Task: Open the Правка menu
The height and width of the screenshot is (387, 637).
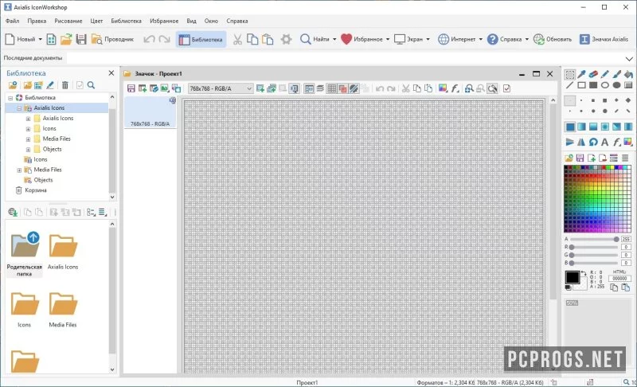Action: click(37, 21)
